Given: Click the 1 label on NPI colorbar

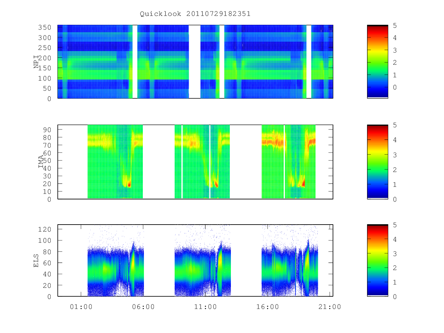Looking at the screenshot, I should coord(395,75).
